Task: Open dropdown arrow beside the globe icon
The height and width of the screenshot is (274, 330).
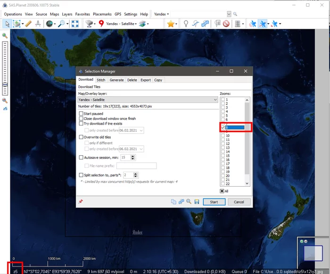Action: tap(55, 24)
